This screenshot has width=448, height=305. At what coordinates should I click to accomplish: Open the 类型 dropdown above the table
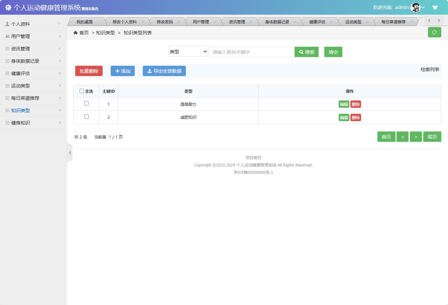click(188, 52)
